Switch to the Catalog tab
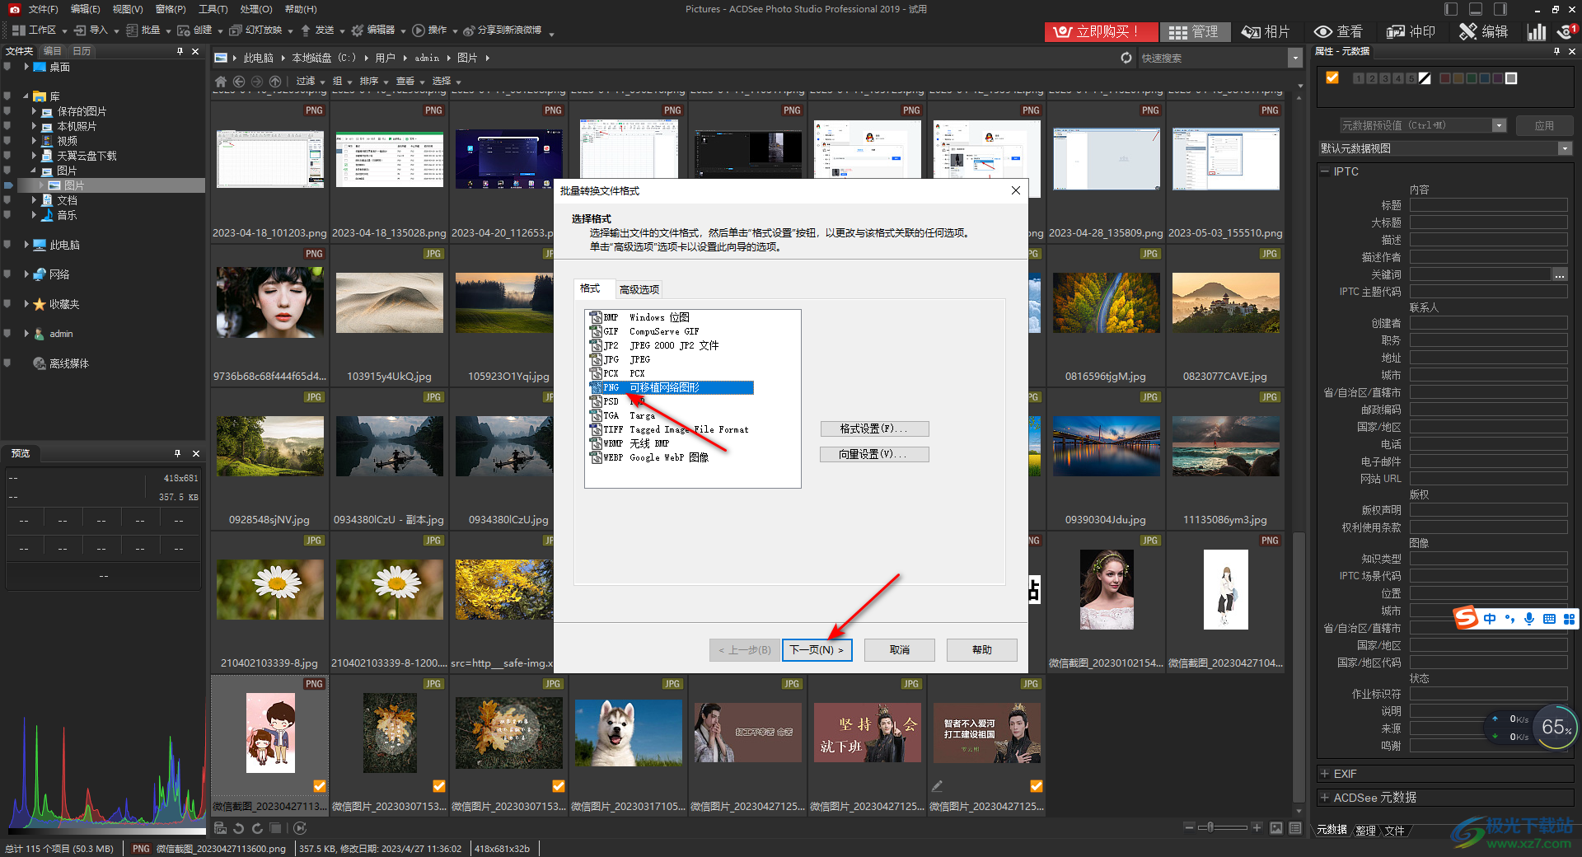1582x857 pixels. (53, 51)
